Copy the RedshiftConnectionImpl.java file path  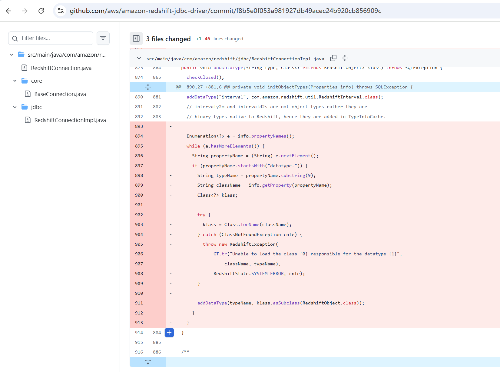333,58
